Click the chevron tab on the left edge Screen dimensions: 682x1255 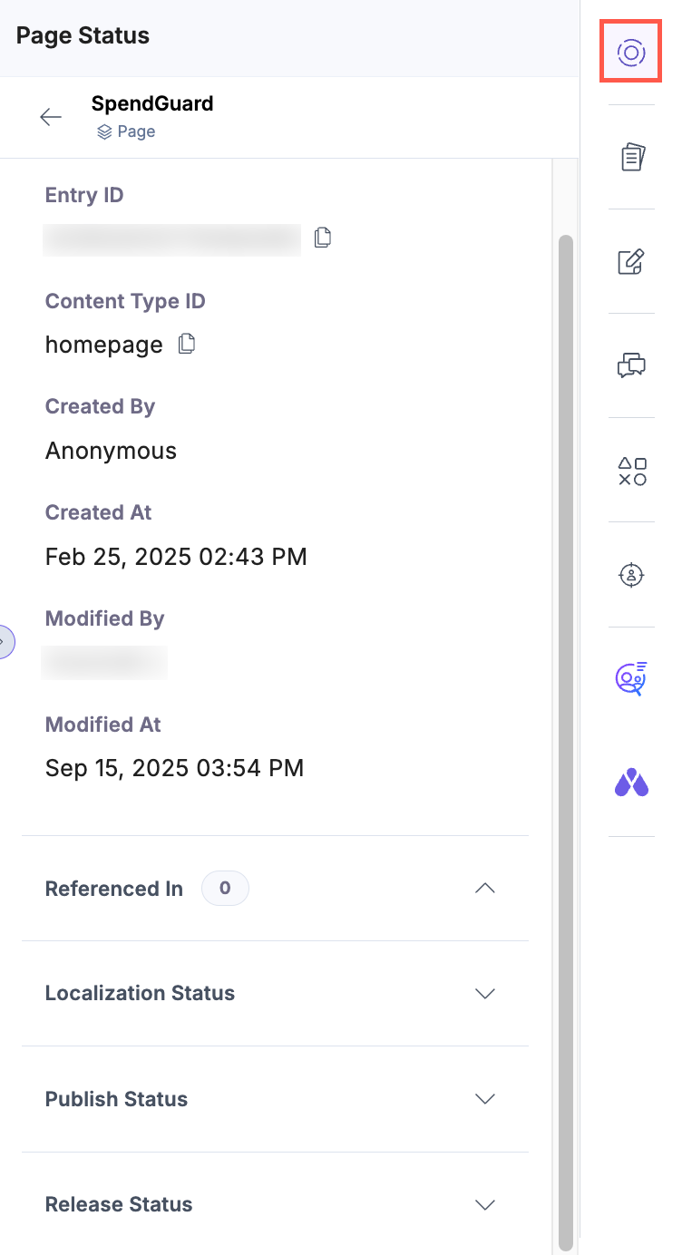click(5, 641)
